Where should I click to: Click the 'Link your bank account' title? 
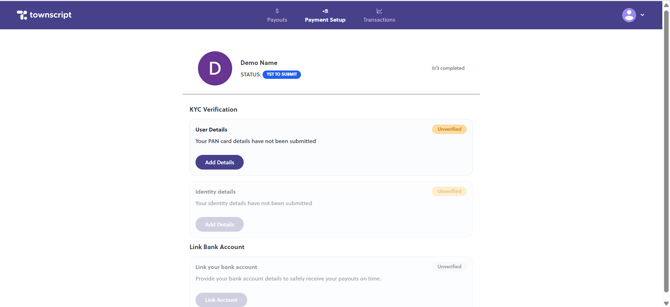(x=226, y=267)
